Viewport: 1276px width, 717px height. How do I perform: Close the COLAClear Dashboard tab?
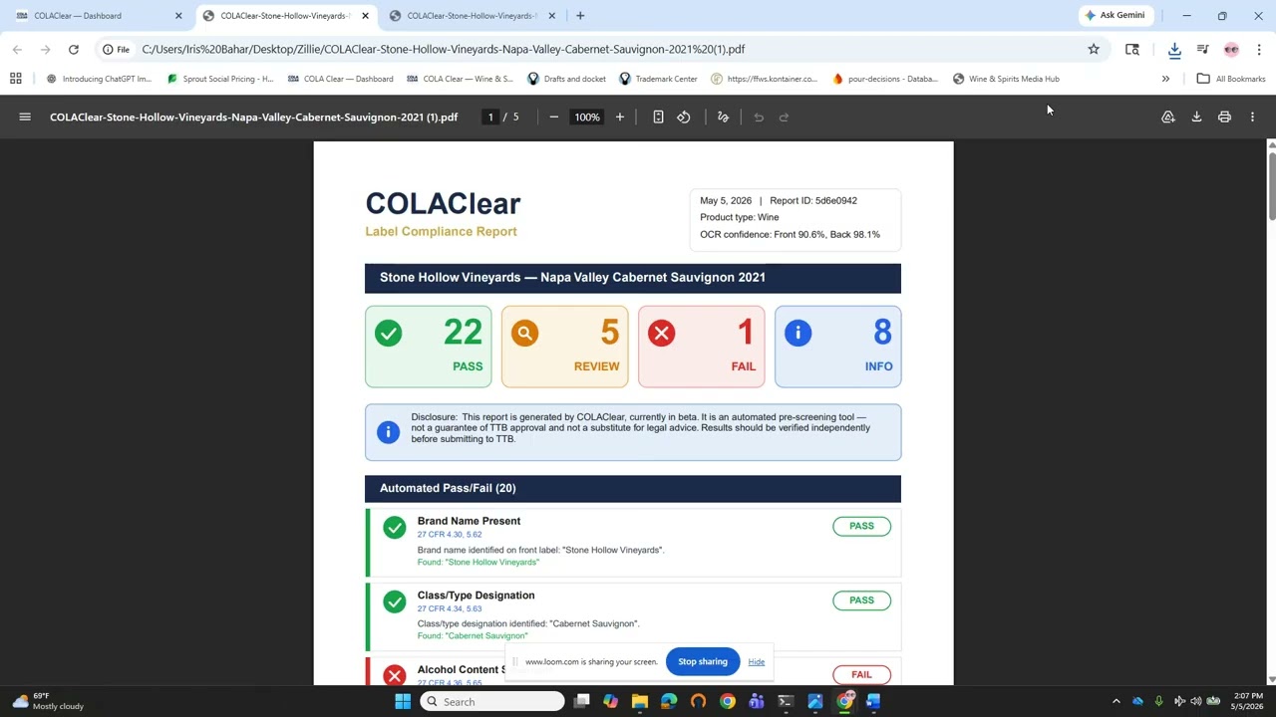click(x=178, y=15)
